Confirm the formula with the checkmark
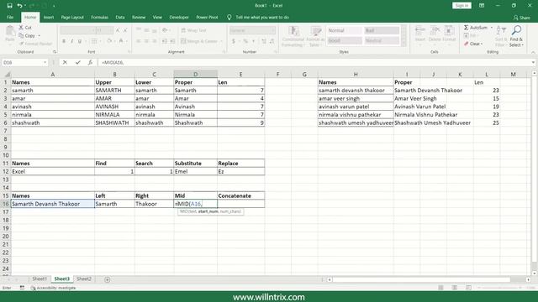 [x=78, y=62]
